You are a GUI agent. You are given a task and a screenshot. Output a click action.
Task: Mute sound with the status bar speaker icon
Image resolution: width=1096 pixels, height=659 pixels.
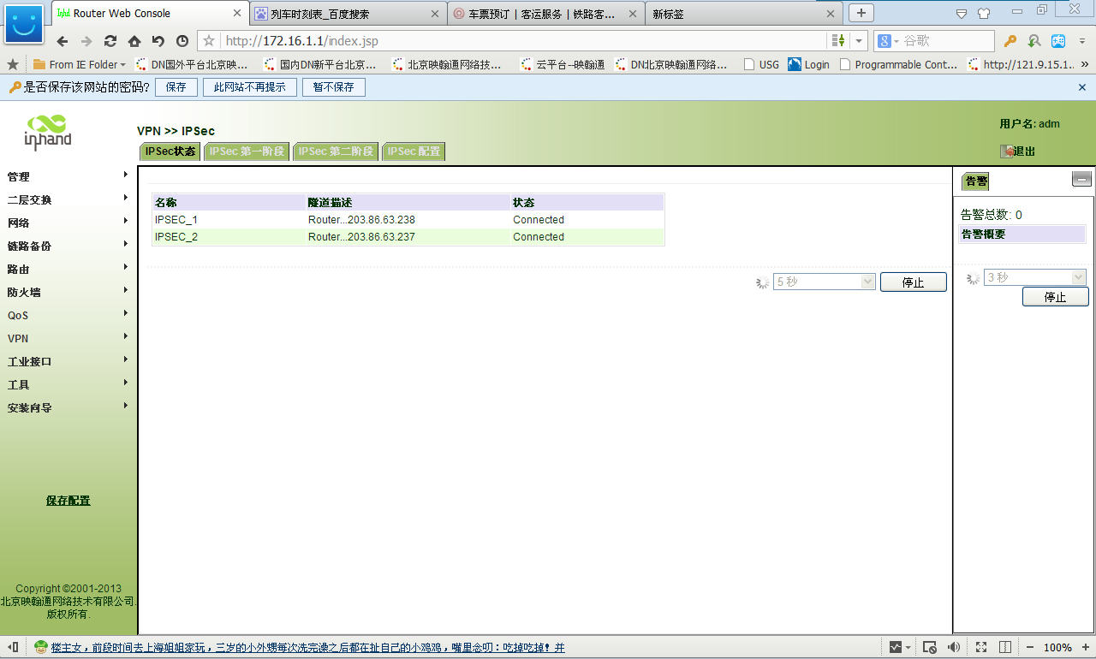point(953,647)
